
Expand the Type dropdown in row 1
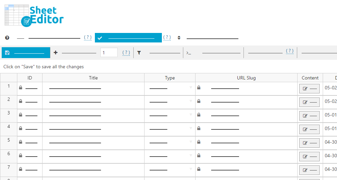click(x=191, y=88)
